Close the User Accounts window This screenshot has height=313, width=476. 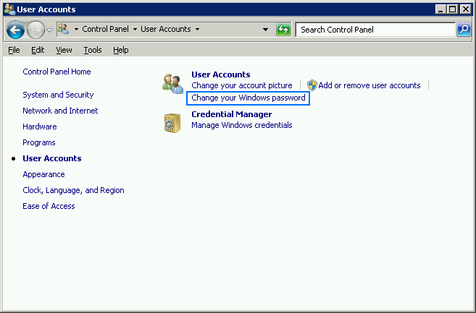[x=465, y=9]
